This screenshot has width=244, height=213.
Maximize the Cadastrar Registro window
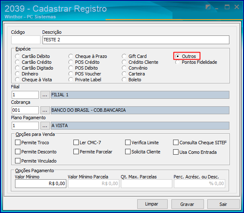227,7
